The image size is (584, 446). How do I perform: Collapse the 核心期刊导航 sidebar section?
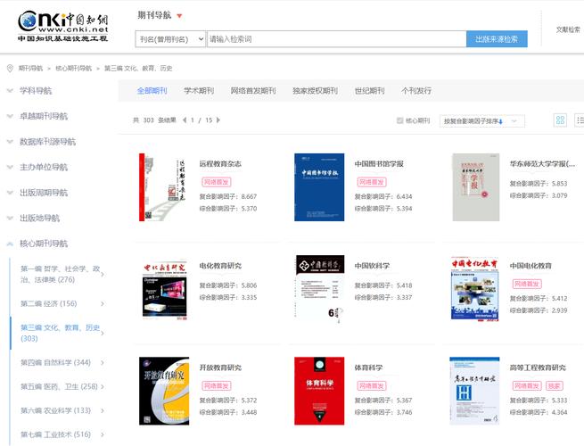[x=44, y=244]
